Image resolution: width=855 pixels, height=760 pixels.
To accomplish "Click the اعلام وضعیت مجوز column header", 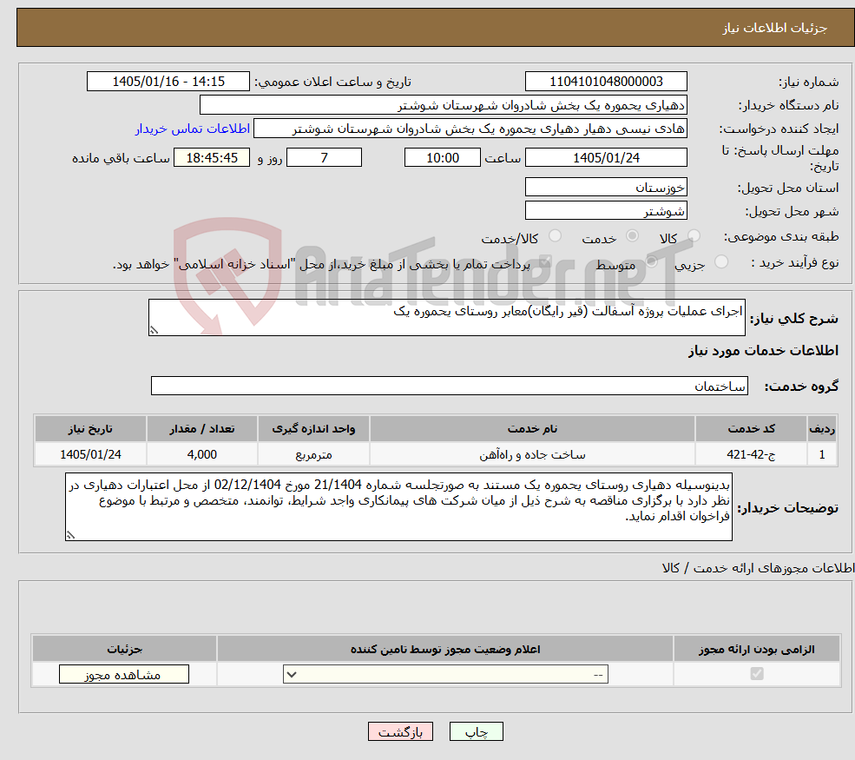I will click(445, 649).
